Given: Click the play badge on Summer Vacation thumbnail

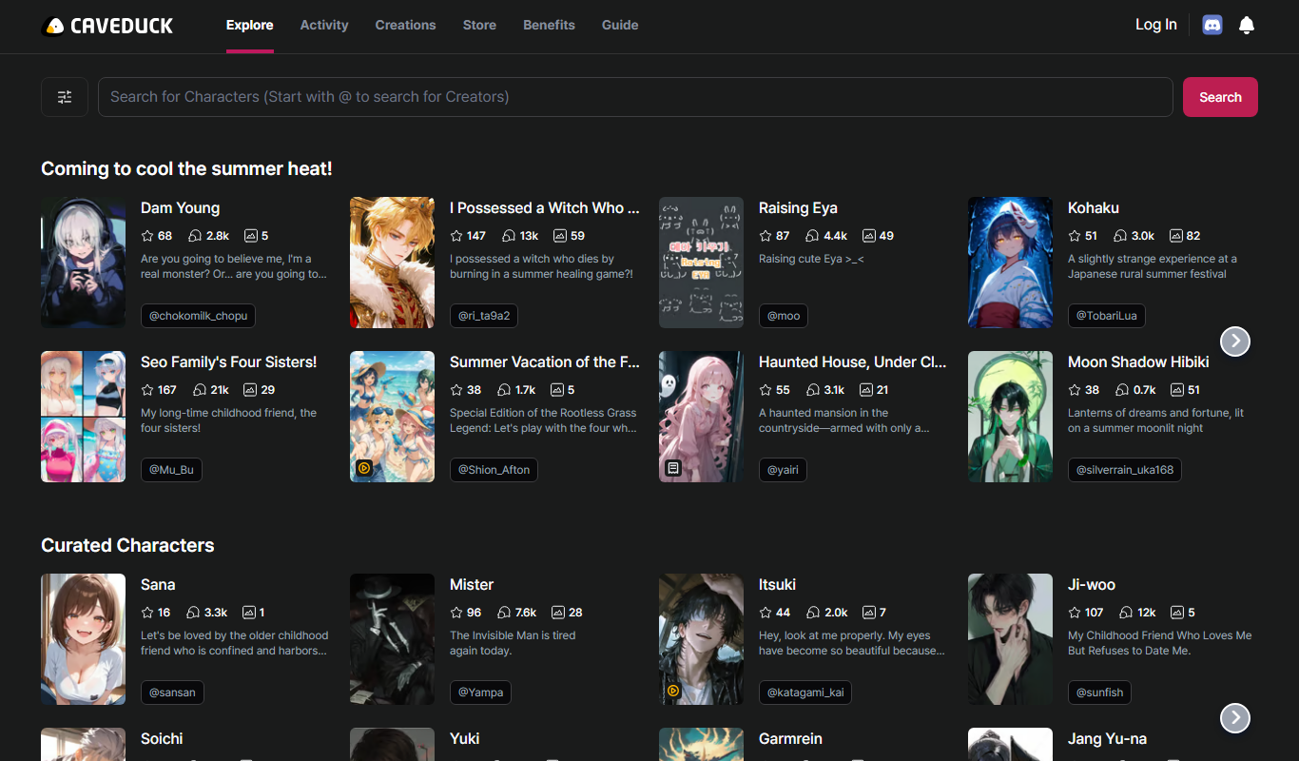Looking at the screenshot, I should coord(364,468).
